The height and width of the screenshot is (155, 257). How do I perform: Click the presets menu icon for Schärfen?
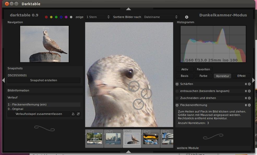(x=246, y=84)
